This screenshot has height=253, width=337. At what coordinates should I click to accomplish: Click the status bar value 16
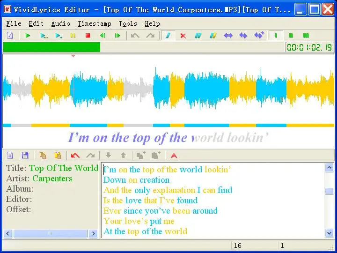pyautogui.click(x=237, y=246)
